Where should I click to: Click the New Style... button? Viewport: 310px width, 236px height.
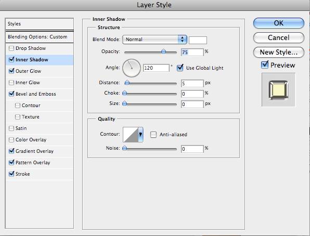(x=279, y=52)
